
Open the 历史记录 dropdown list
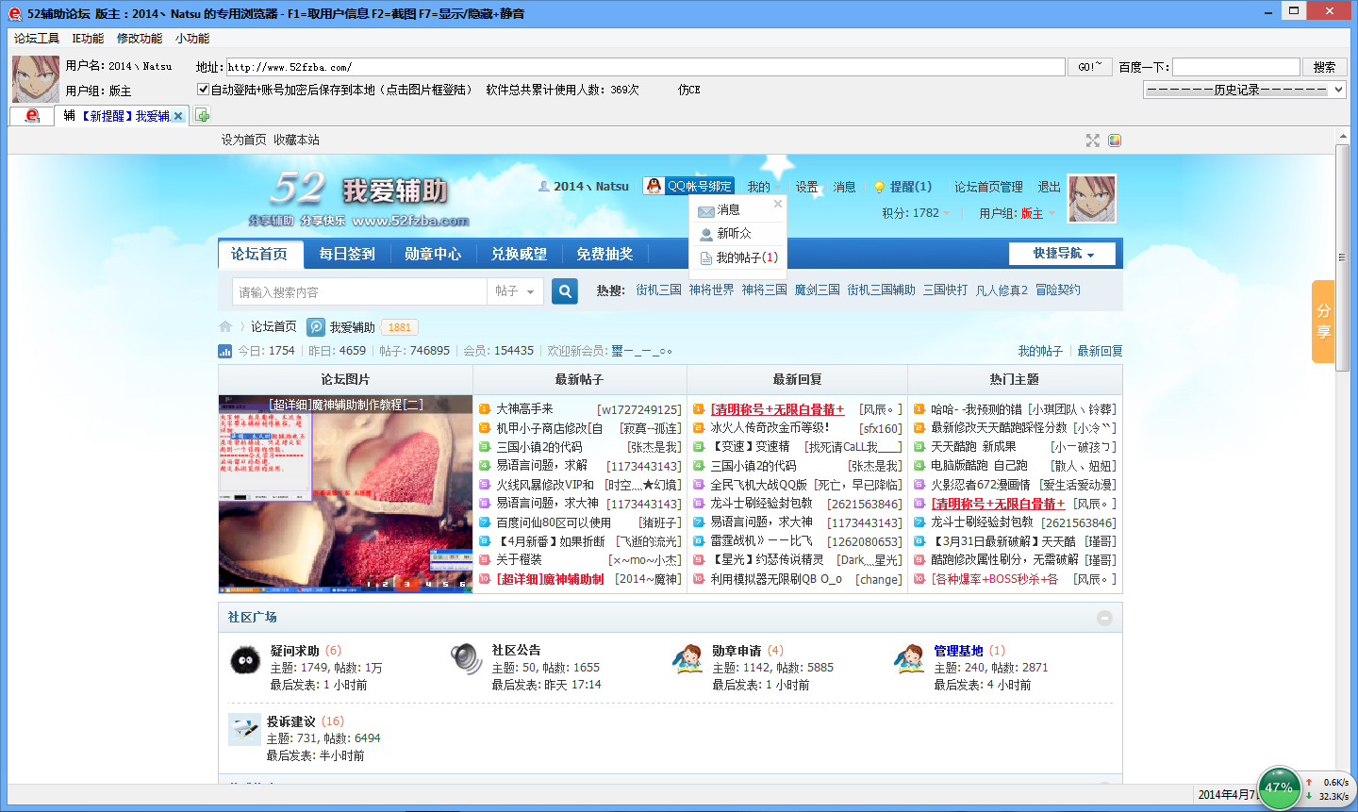(1245, 90)
